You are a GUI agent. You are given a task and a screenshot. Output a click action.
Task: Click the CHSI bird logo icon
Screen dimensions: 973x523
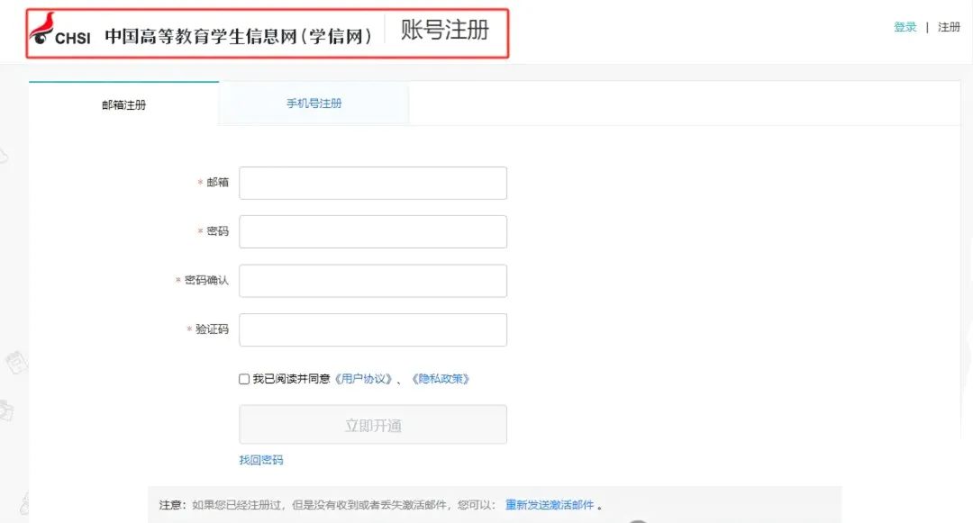point(43,29)
